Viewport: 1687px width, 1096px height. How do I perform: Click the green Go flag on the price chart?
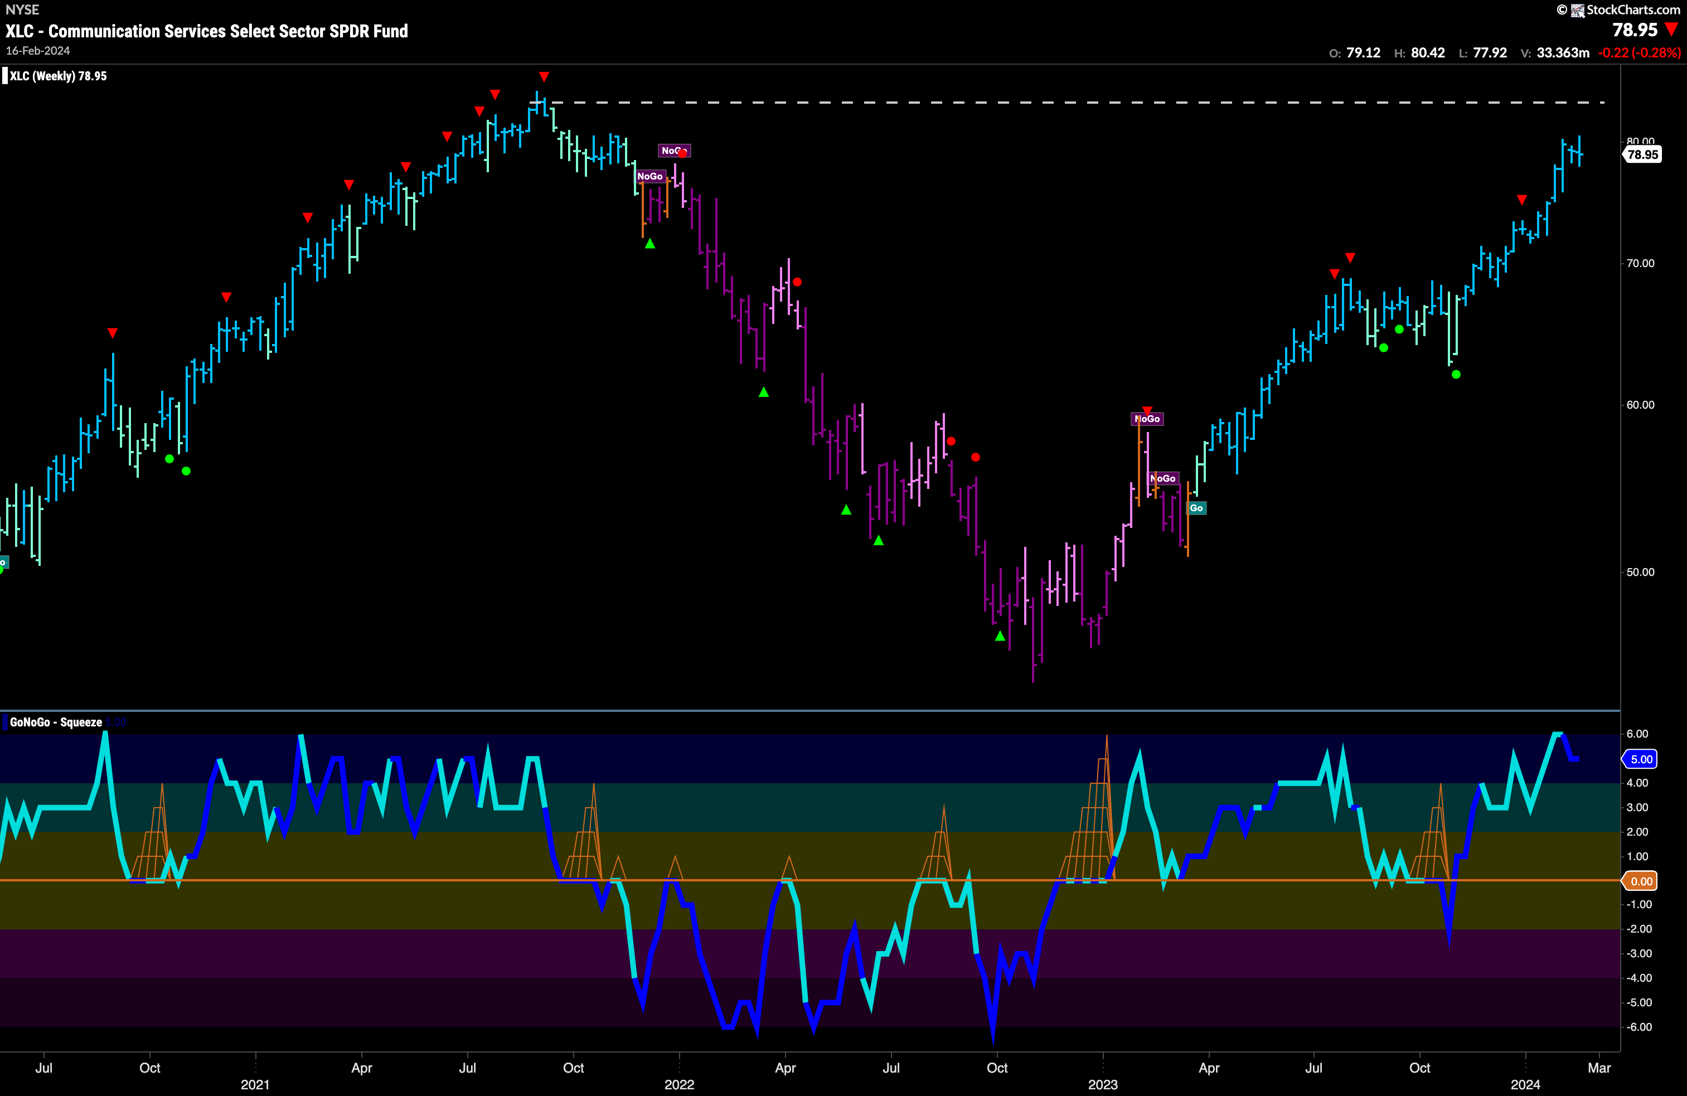1196,508
